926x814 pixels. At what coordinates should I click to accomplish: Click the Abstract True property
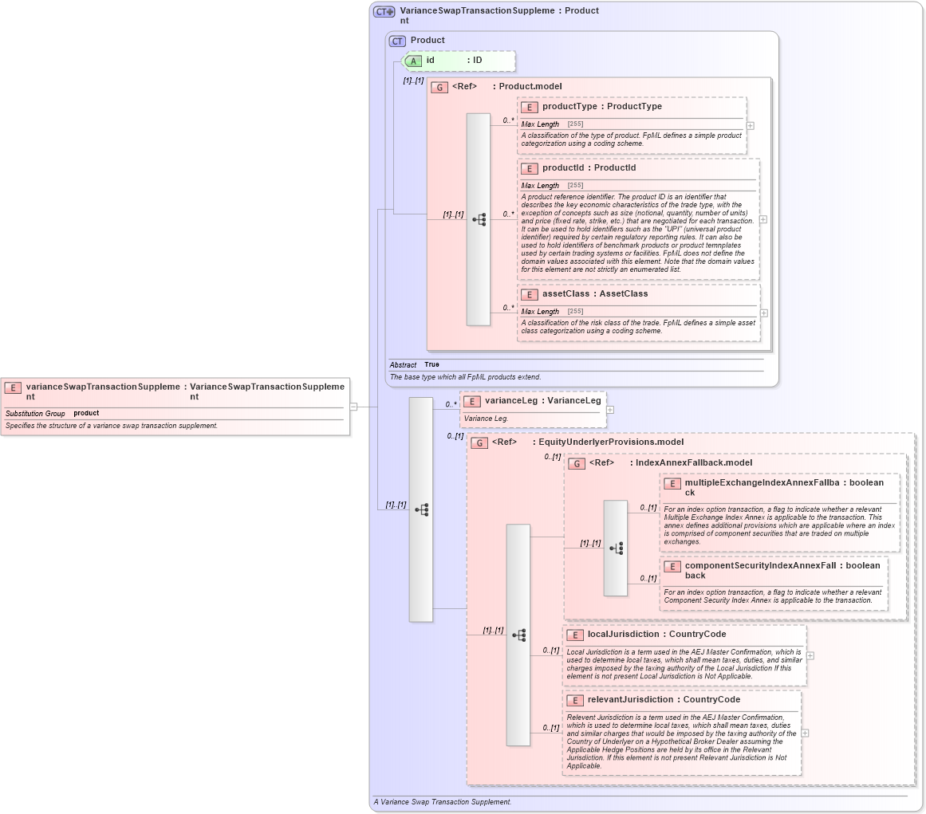click(414, 365)
